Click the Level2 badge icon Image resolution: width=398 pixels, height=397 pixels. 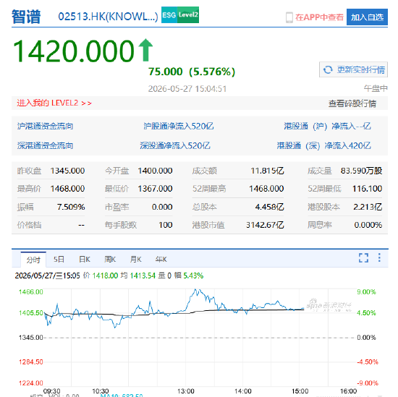[x=188, y=15]
